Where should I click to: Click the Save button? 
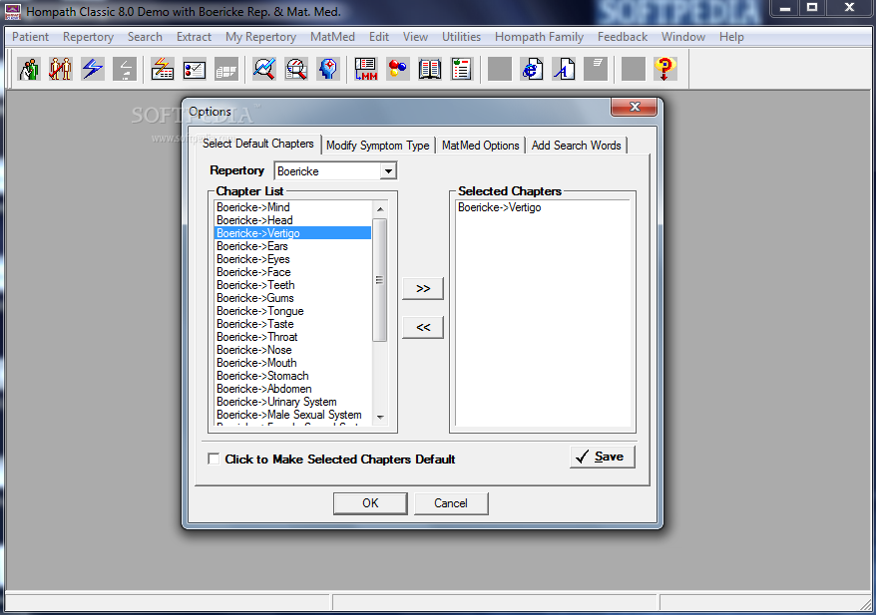coord(603,457)
